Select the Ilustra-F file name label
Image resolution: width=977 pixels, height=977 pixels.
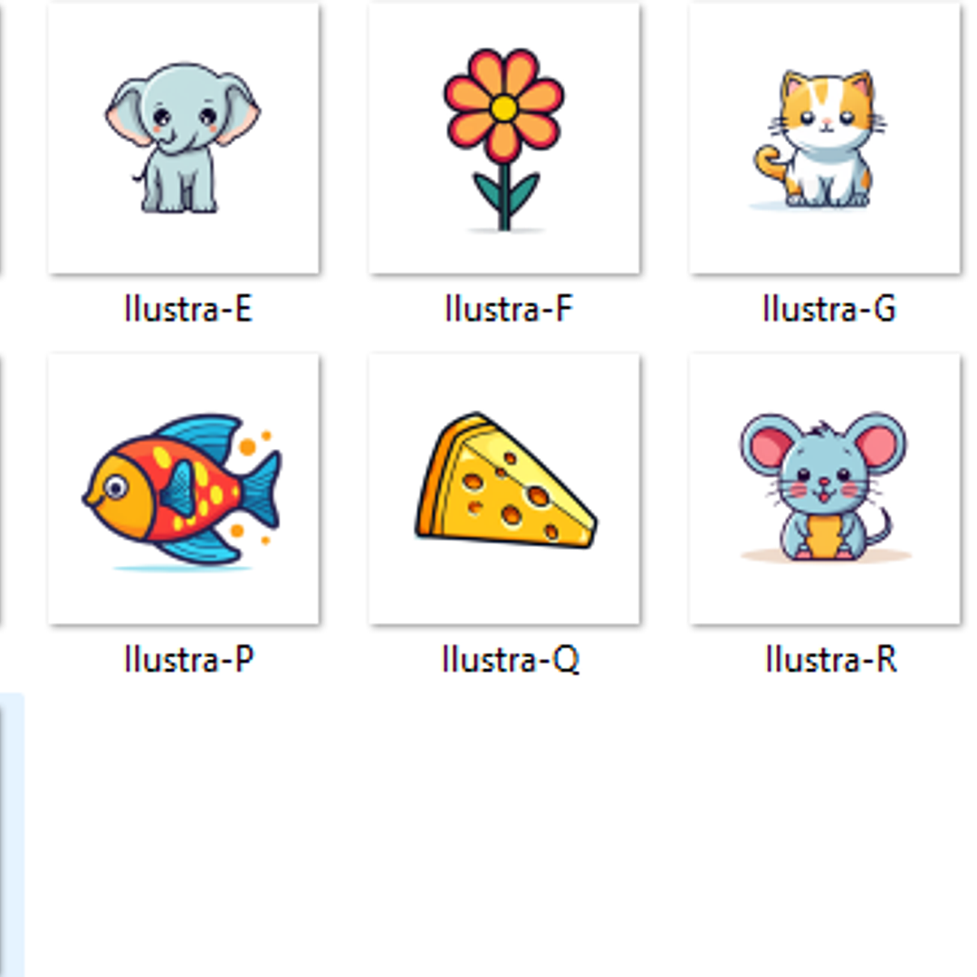point(508,310)
